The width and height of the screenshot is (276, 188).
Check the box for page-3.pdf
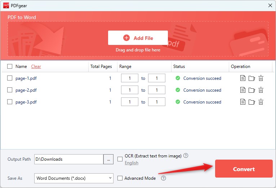[x=10, y=102]
